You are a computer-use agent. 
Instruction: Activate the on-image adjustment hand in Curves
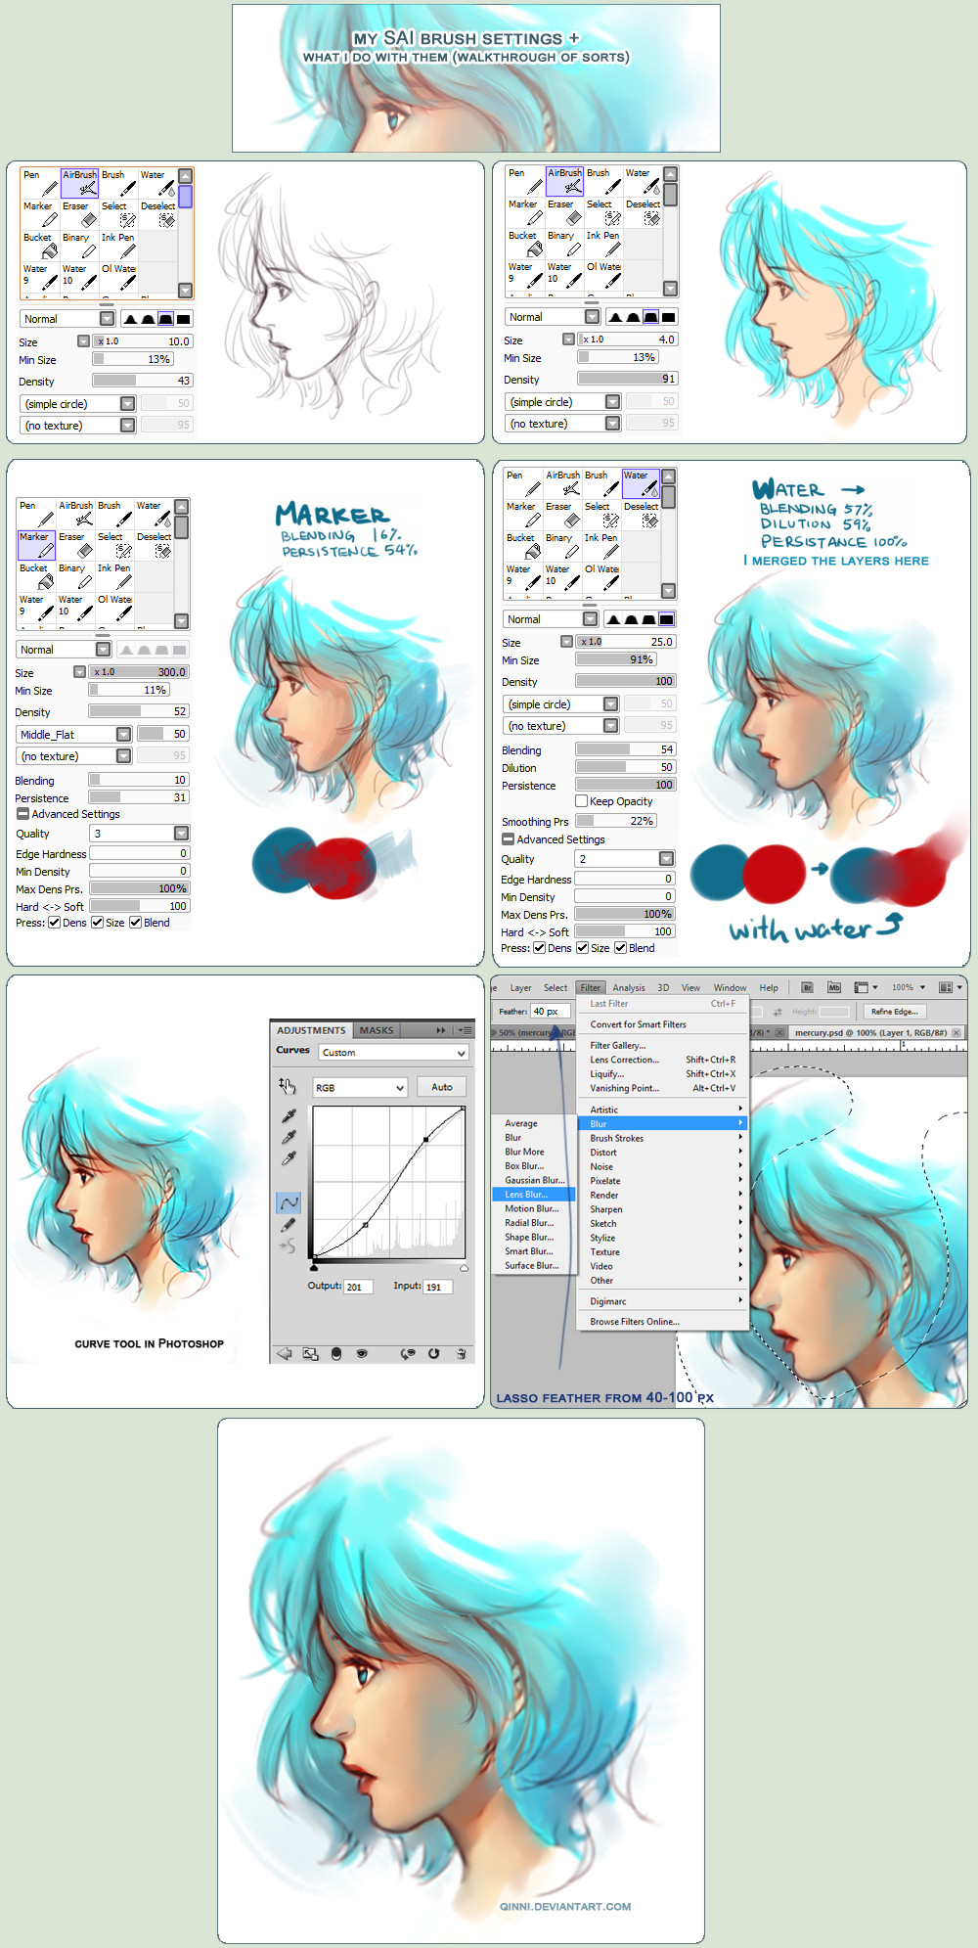click(287, 1085)
